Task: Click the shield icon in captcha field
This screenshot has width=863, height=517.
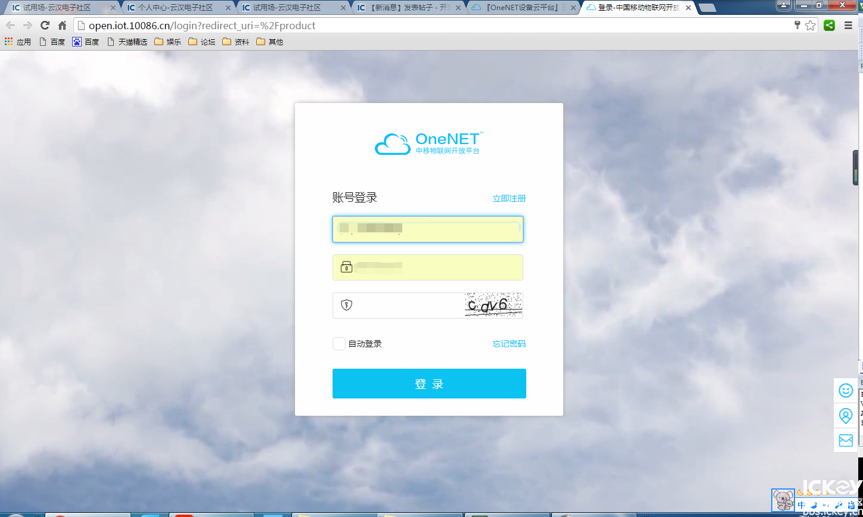Action: coord(346,305)
